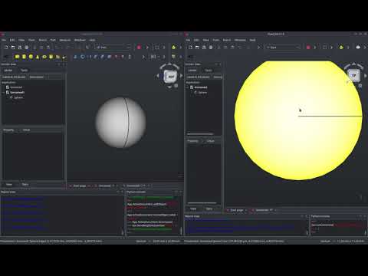Select Unnamed document in left window tree
This screenshot has width=368, height=276.
tap(16, 87)
